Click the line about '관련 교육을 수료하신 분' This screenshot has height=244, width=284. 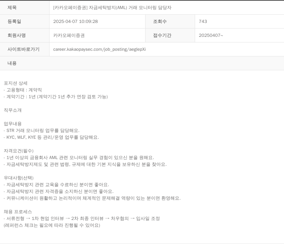[x=57, y=185]
